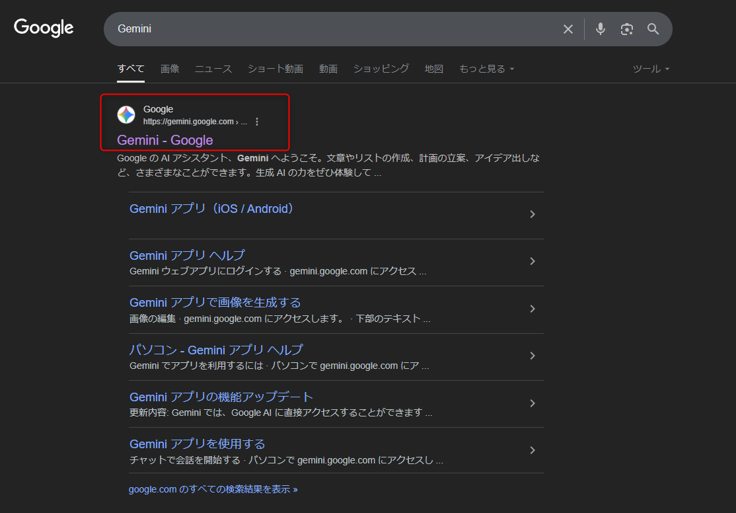Open the three-dot menu beside gemini.google.com
Screen dimensions: 736x513
pos(257,121)
